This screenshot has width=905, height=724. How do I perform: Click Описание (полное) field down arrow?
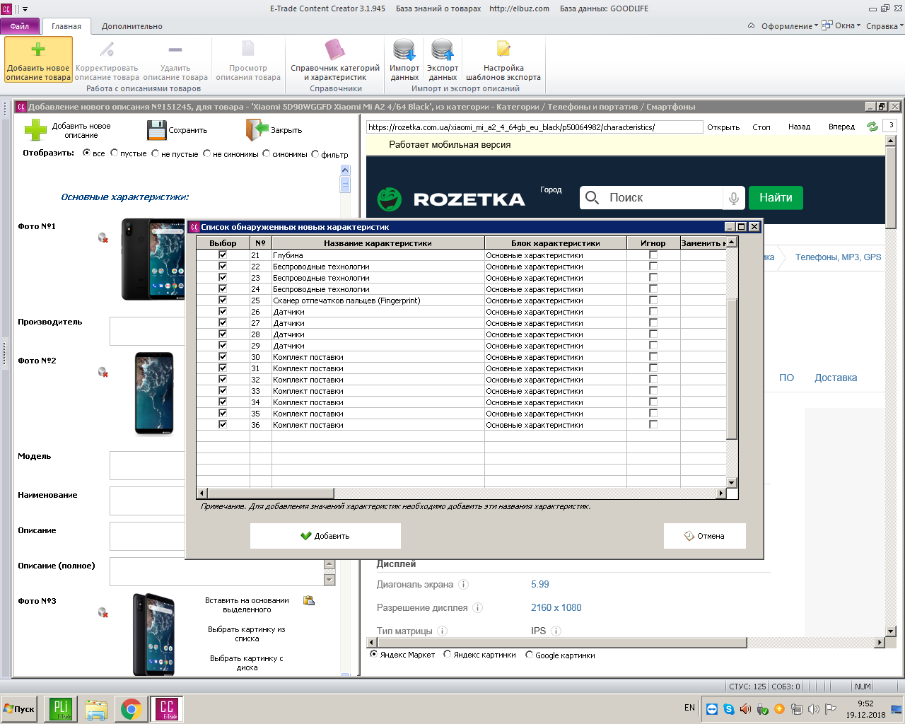point(329,580)
